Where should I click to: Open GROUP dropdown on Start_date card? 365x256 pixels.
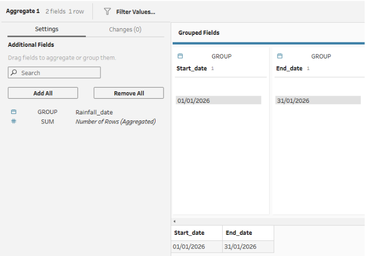click(221, 56)
